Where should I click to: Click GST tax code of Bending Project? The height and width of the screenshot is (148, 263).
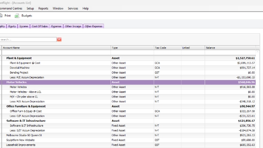157,73
